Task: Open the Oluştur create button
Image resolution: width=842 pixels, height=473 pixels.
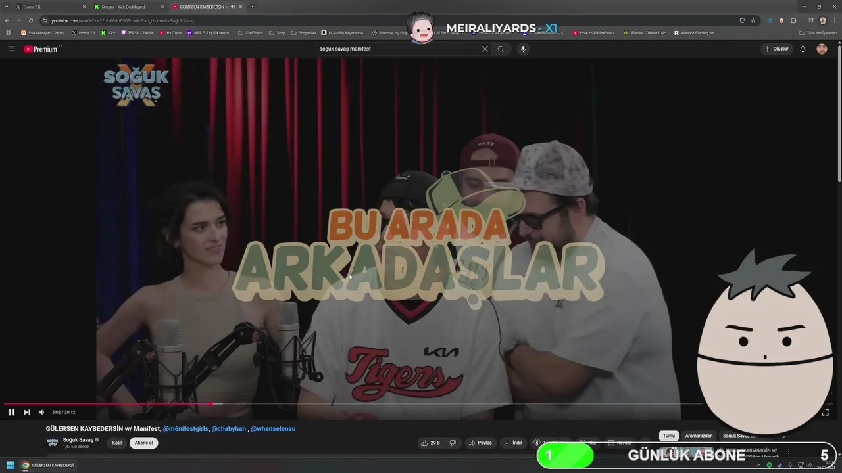Action: pos(776,49)
